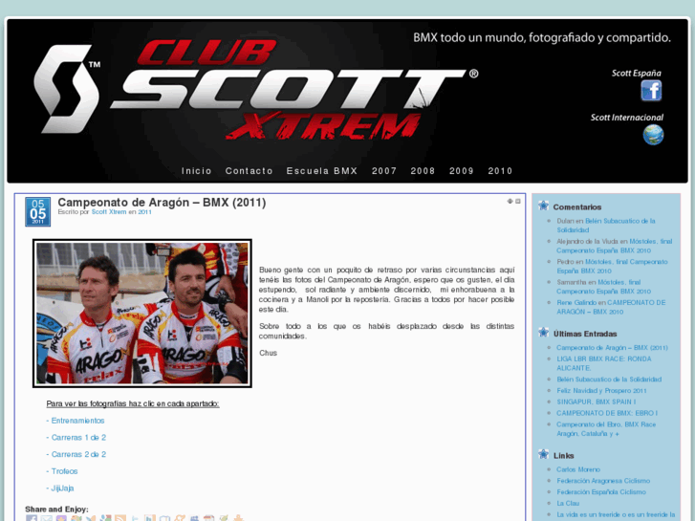Click the Rene Galindo commenter link
Viewport: 695px width, 521px height.
coord(576,302)
